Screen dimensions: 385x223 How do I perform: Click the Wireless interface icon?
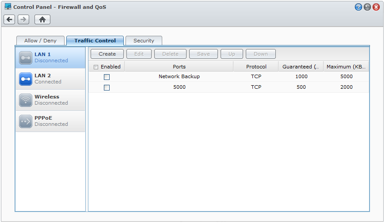coord(26,100)
